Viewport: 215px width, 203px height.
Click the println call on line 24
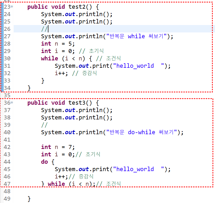pyautogui.click(x=77, y=14)
